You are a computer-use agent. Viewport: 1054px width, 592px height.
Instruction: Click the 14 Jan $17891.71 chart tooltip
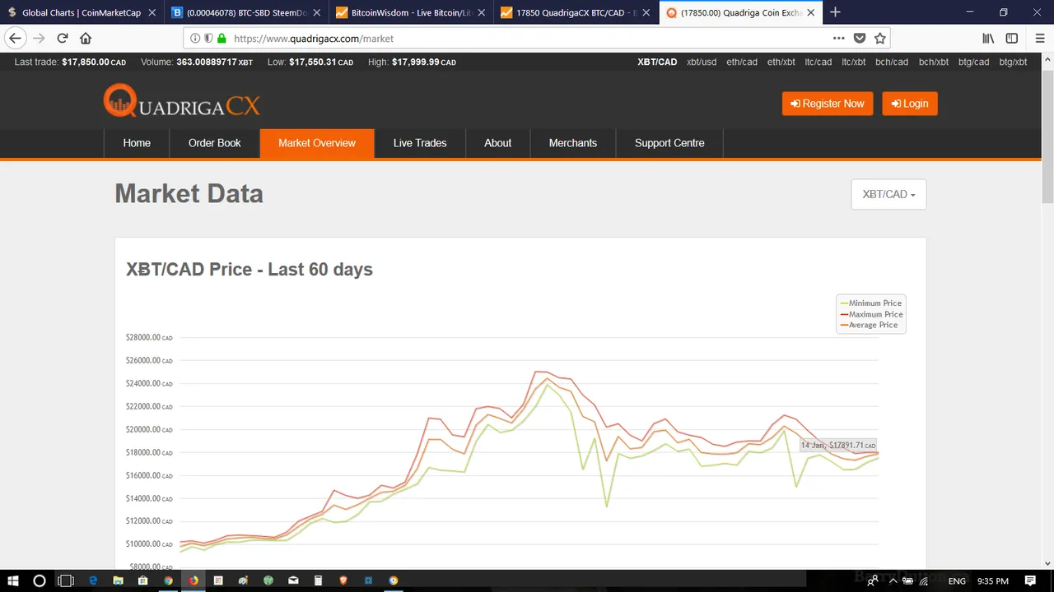(838, 445)
